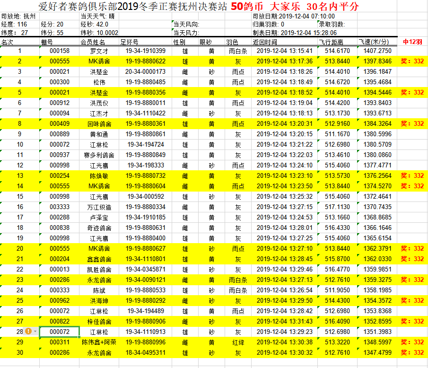Viewport: 428px width, 368px height.
Task: Select the member name 赛多利鸽舍
Action: click(x=99, y=155)
